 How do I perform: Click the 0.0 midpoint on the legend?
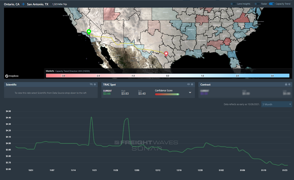point(168,76)
